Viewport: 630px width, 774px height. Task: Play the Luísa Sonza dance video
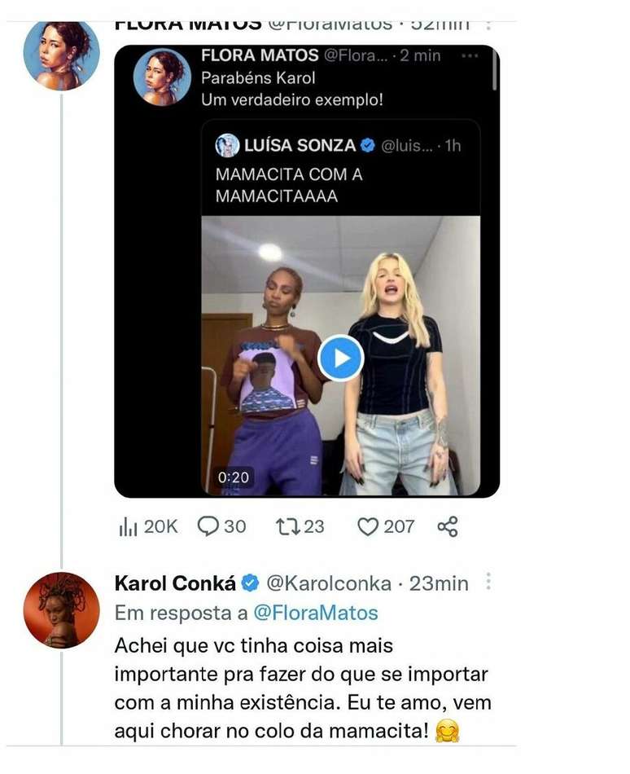pos(340,358)
